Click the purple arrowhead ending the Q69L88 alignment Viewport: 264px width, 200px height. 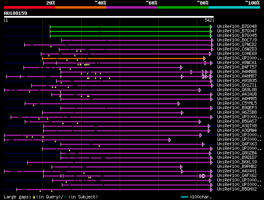[200, 90]
